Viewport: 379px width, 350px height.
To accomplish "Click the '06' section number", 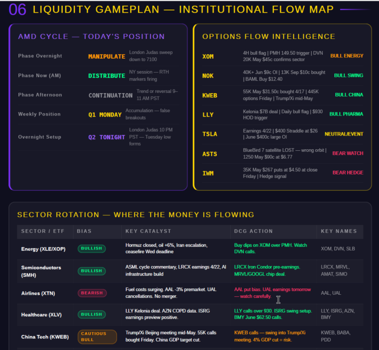I will pyautogui.click(x=17, y=9).
